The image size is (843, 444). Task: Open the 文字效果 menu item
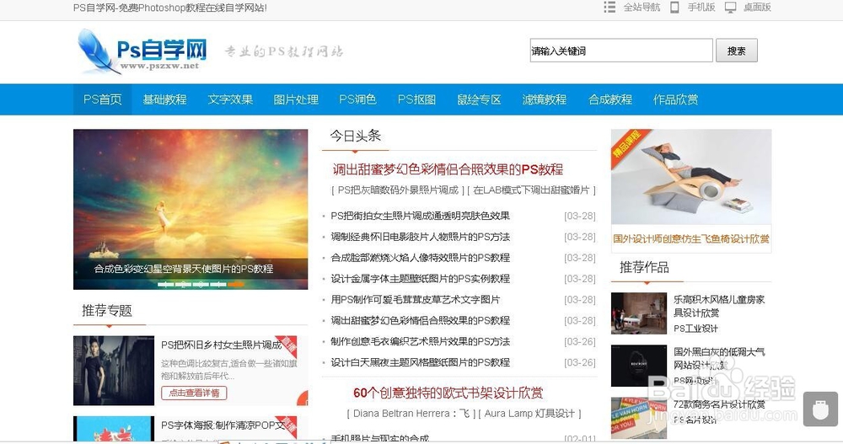(x=230, y=99)
